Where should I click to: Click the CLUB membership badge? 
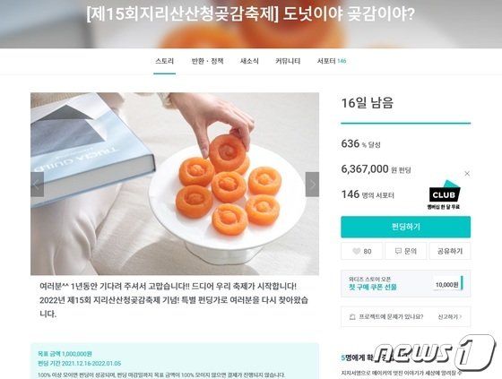(x=445, y=194)
